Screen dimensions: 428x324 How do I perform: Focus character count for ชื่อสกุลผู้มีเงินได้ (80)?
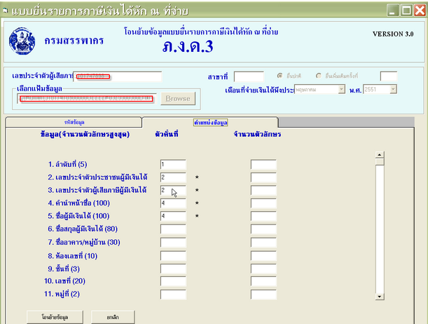[x=263, y=229]
